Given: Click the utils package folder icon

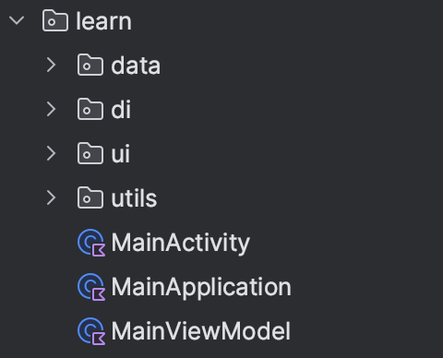Looking at the screenshot, I should pyautogui.click(x=90, y=197).
